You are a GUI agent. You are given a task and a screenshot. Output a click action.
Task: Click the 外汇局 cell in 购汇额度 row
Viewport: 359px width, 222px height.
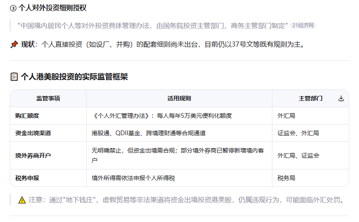coord(311,116)
